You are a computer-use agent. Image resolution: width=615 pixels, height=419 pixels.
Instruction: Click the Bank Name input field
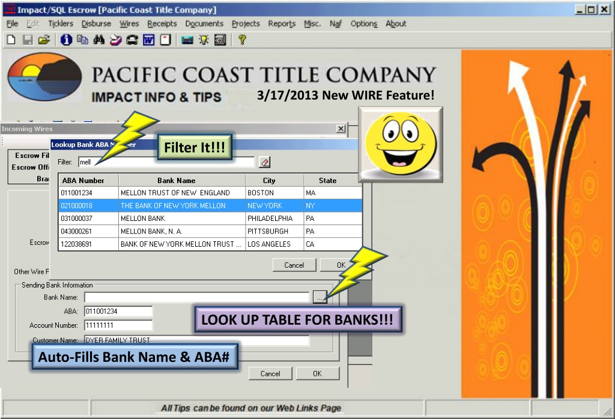coord(197,297)
